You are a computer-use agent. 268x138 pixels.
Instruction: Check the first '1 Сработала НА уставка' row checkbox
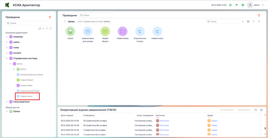pyautogui.click(x=261, y=130)
